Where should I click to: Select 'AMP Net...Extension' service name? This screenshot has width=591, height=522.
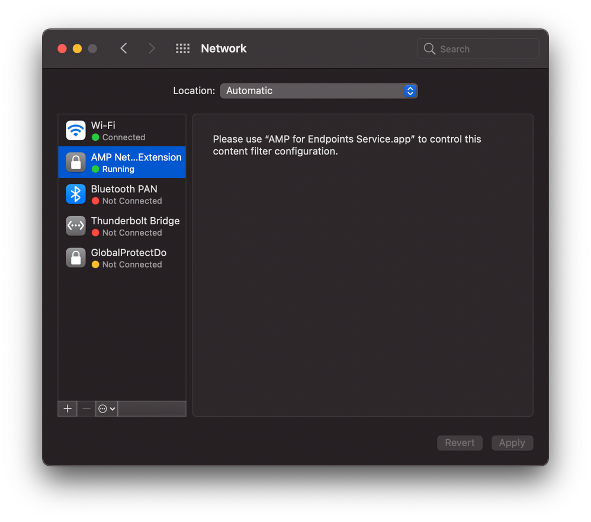point(136,157)
